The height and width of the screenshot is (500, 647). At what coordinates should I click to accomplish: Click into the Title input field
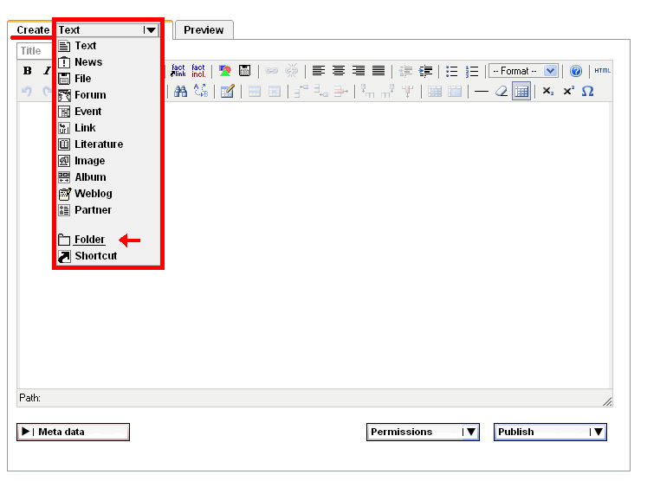pos(36,51)
